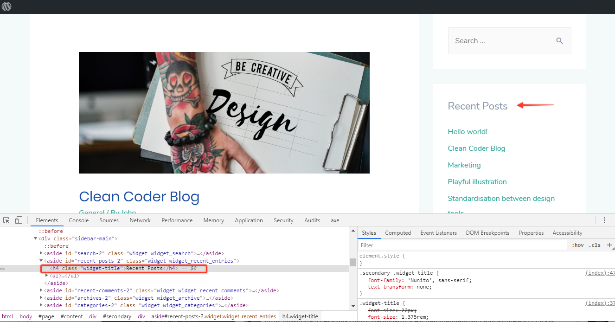This screenshot has height=322, width=615.
Task: Select the #page breadcrumb item
Action: click(x=46, y=316)
